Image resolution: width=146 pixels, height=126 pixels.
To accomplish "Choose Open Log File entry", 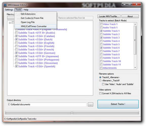I will [36, 22].
